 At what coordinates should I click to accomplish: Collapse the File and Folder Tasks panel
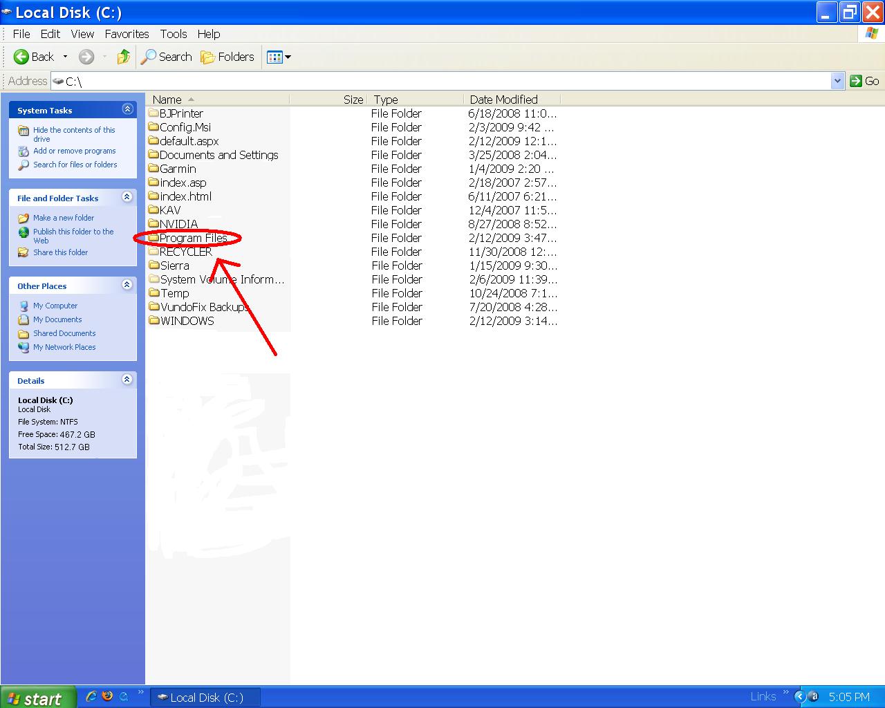pos(127,197)
